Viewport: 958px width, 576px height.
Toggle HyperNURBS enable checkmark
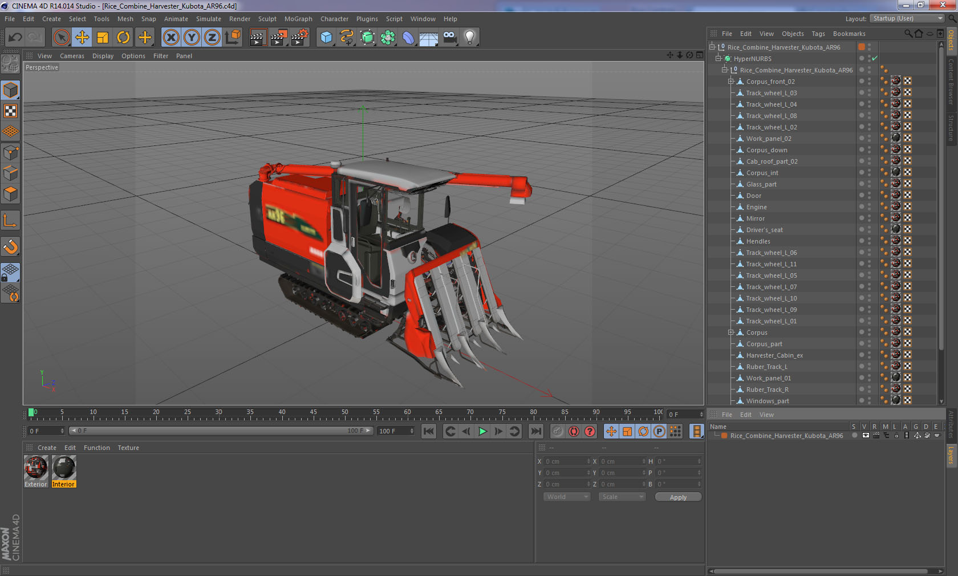874,59
